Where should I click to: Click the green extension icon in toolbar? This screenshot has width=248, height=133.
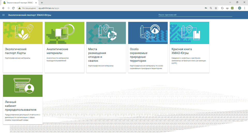click(232, 8)
